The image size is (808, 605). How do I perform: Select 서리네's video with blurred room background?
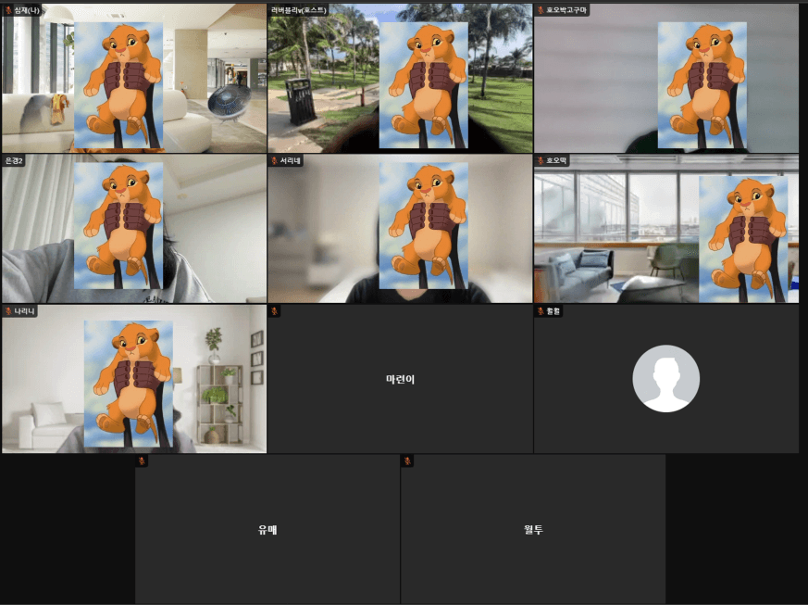400,229
